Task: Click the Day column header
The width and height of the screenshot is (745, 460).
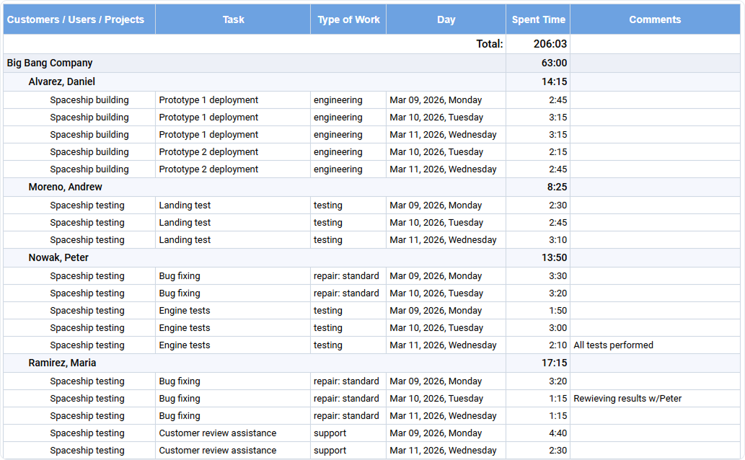Action: point(445,19)
